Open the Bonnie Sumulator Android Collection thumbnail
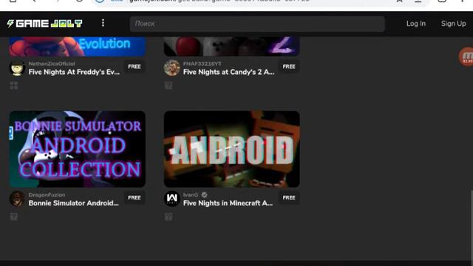The height and width of the screenshot is (266, 473). [x=77, y=149]
